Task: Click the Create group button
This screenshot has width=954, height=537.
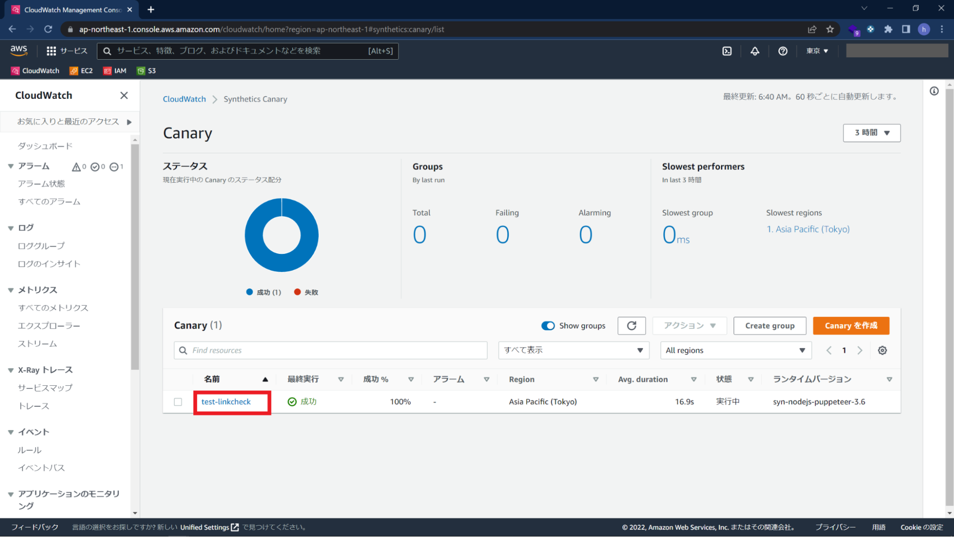Action: click(x=770, y=325)
